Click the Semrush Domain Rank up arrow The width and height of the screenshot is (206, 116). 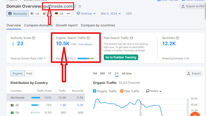pos(45,58)
